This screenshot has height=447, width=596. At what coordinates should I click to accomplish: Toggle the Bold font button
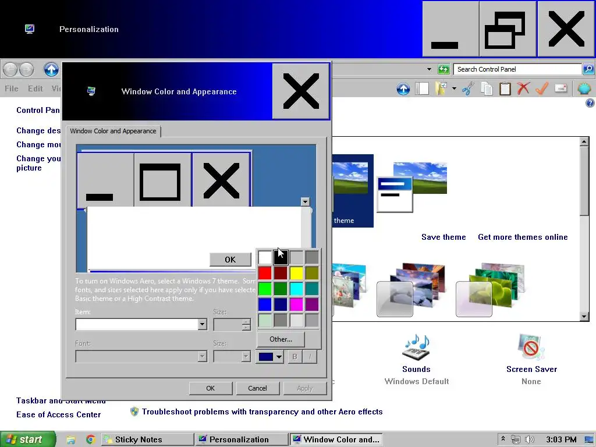click(295, 357)
